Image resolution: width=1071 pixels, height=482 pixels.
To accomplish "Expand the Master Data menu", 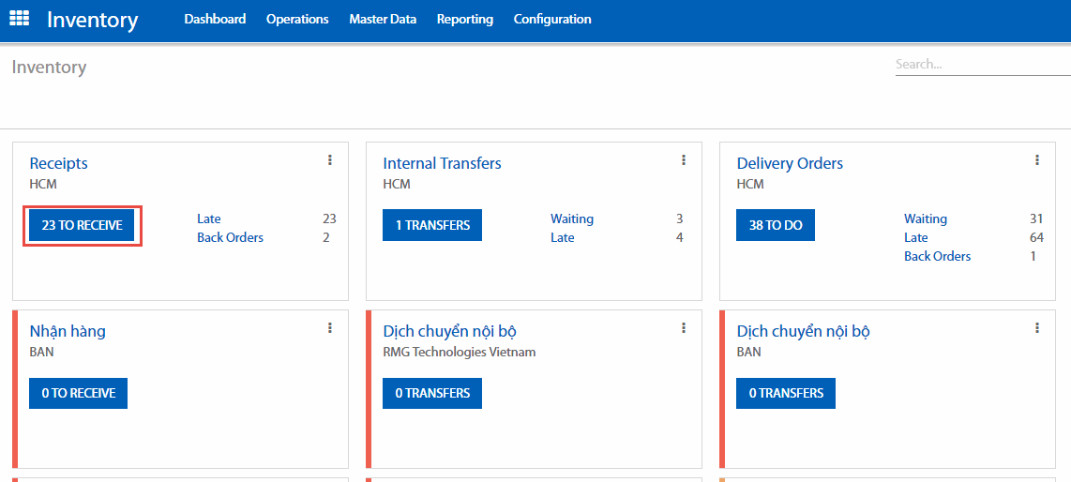I will (383, 19).
